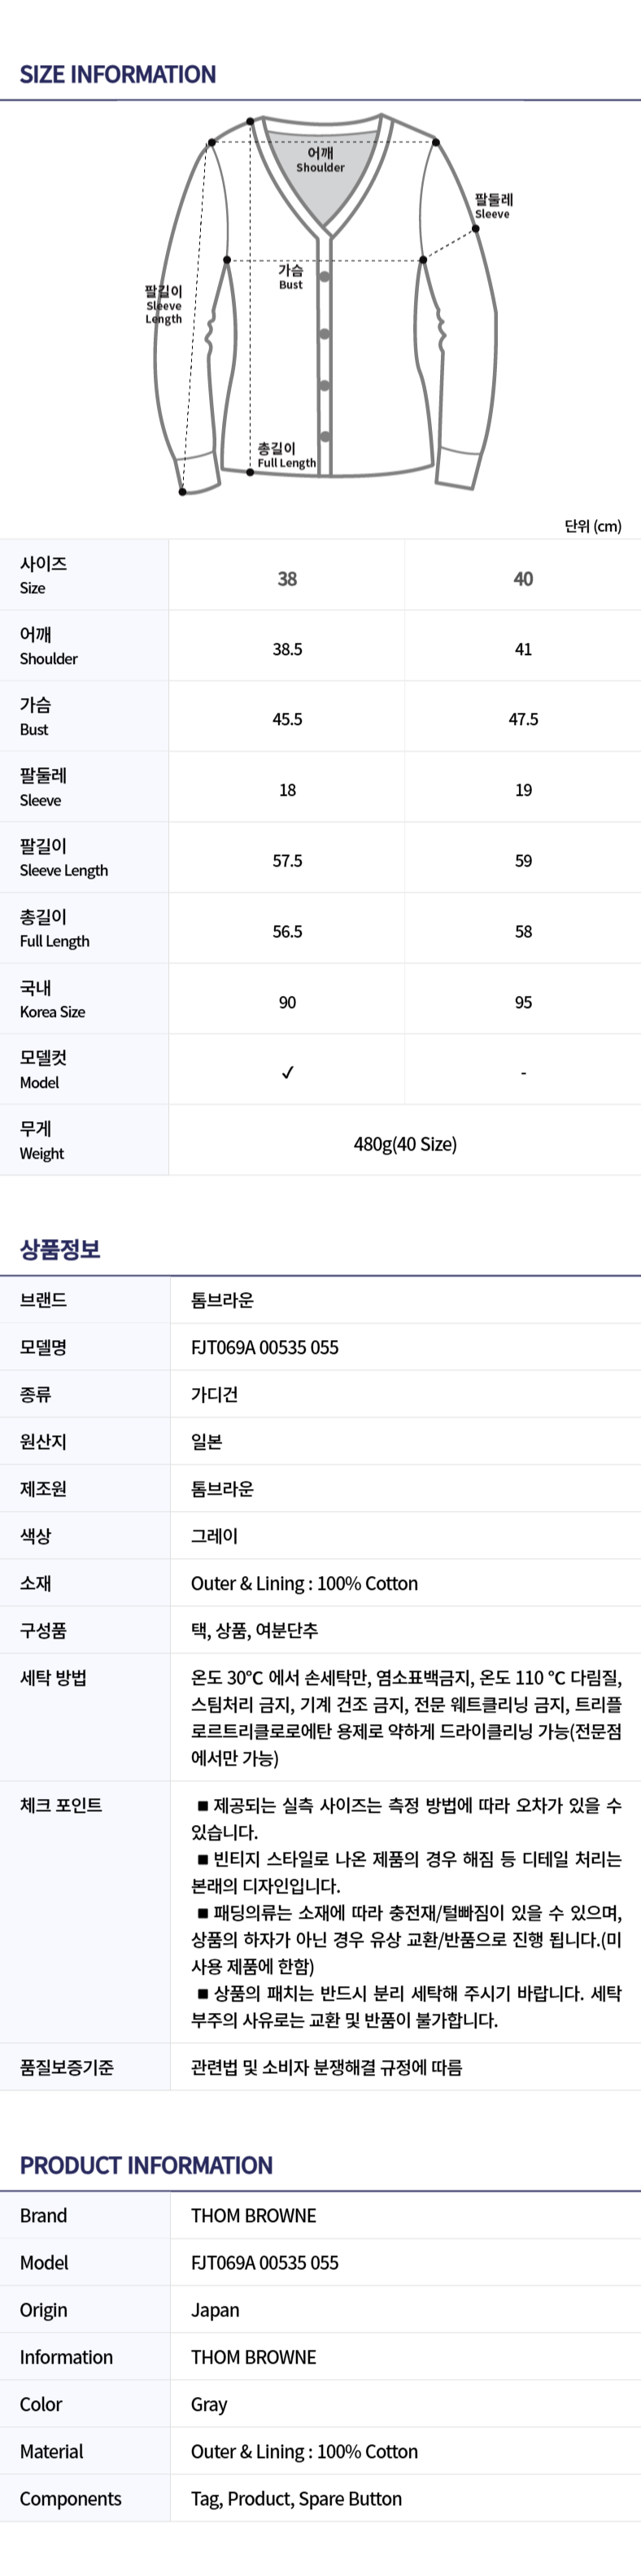Screen dimensions: 641x2576
Task: Click the Sleeve label near the right arm
Action: coord(492,206)
